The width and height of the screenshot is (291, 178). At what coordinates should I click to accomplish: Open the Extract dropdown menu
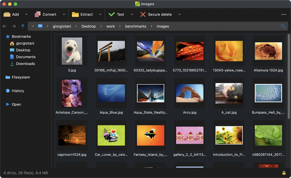(100, 14)
